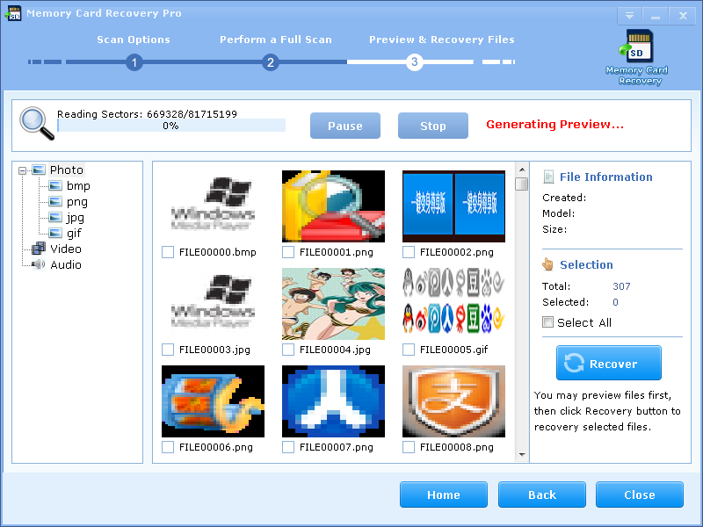Click the Photo folder icon in the tree

[x=39, y=170]
